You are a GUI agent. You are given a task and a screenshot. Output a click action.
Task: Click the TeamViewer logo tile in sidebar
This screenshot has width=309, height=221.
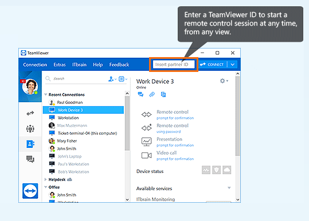[x=30, y=191]
